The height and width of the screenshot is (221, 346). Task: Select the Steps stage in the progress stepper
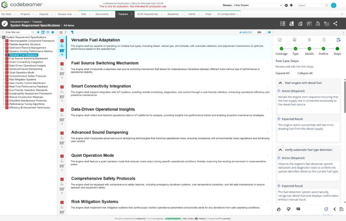point(337,49)
